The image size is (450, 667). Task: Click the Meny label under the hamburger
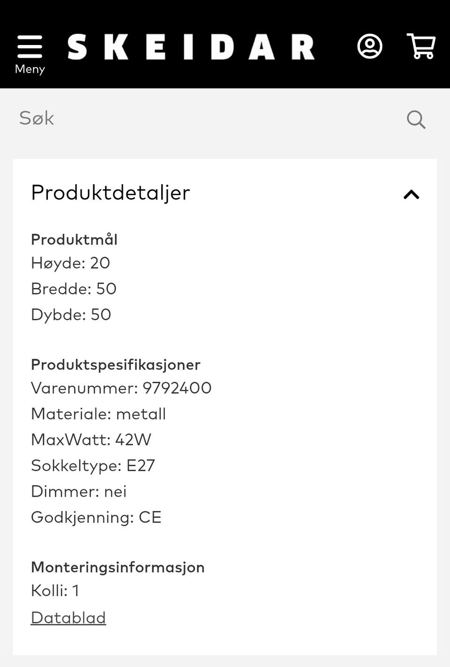(30, 69)
